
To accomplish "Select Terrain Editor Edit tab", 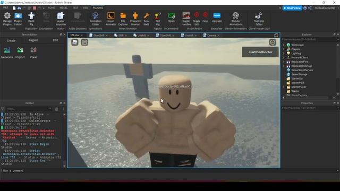I will point(55,40).
